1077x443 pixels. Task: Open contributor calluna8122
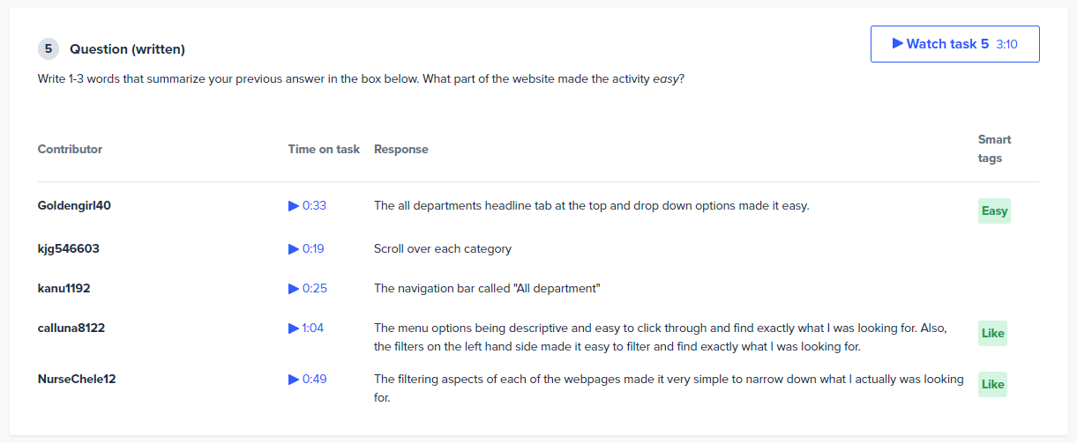coord(71,328)
